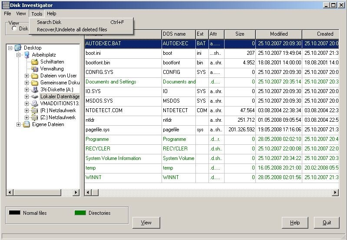Image resolution: width=347 pixels, height=240 pixels.
Task: Click the Schriftarten folder icon
Action: [x=34, y=62]
